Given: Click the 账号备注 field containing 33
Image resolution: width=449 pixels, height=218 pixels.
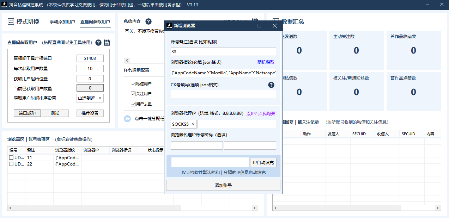Looking at the screenshot, I should (223, 52).
